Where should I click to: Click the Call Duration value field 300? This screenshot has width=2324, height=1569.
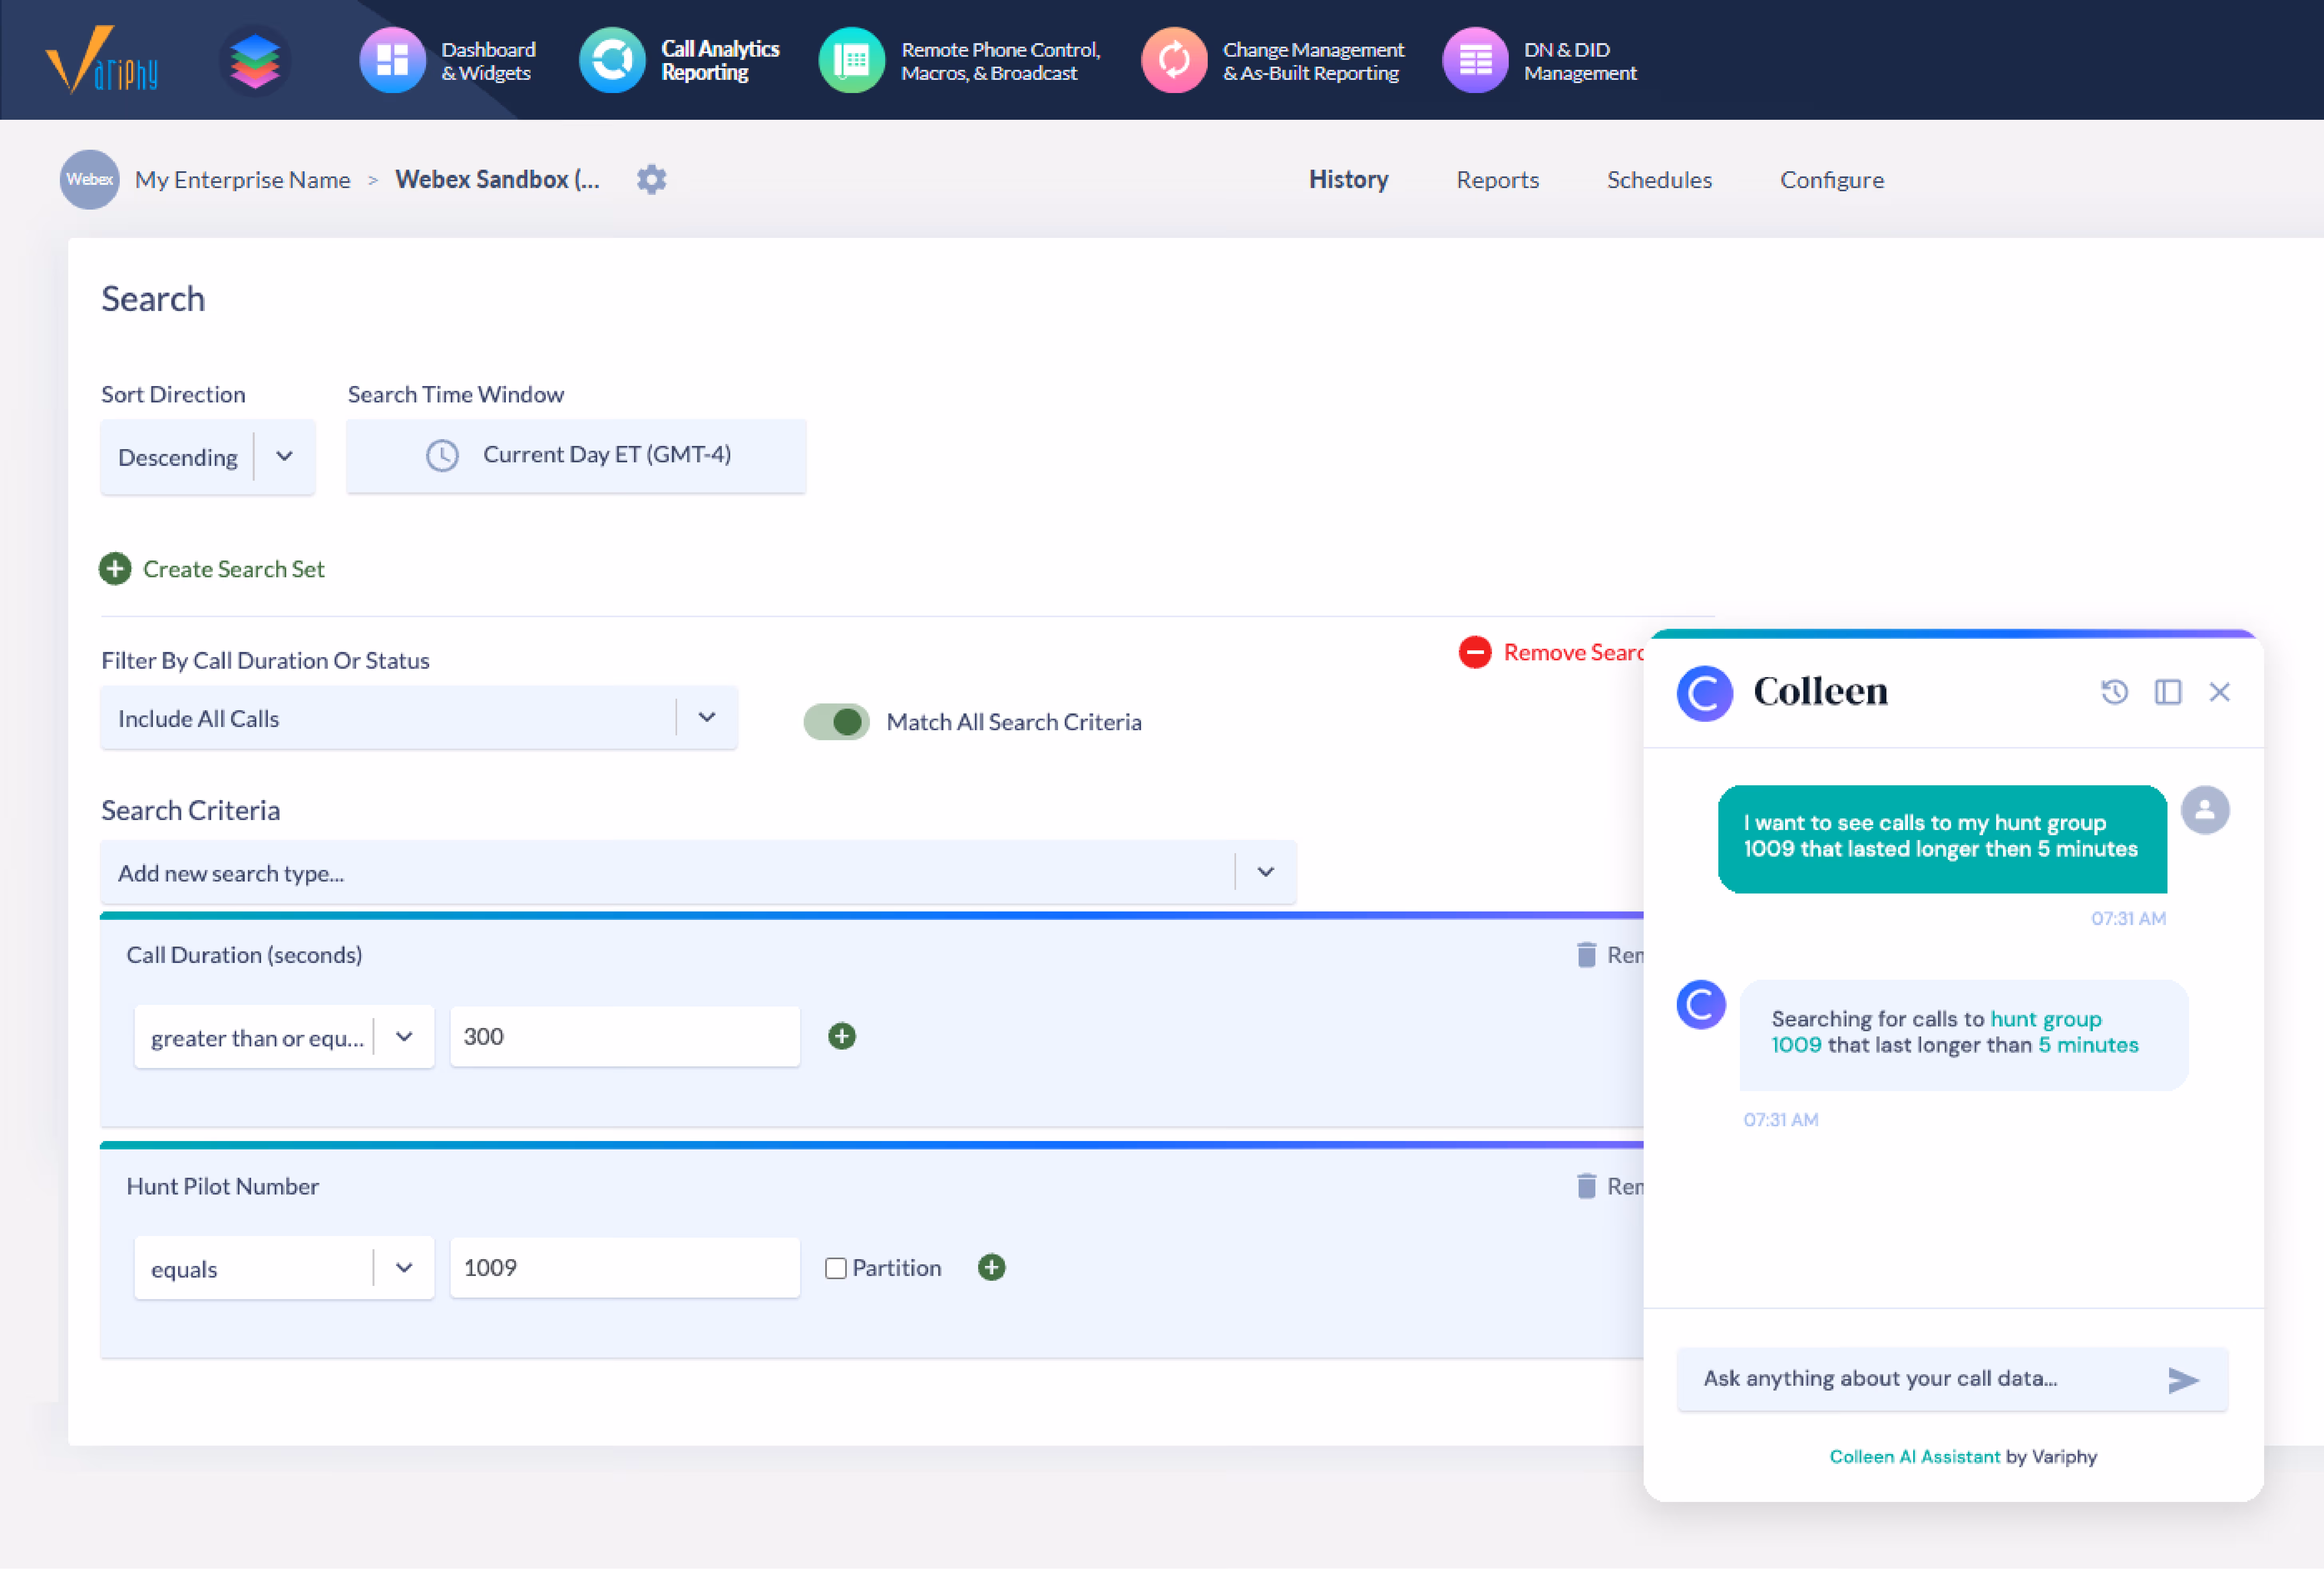tap(625, 1036)
